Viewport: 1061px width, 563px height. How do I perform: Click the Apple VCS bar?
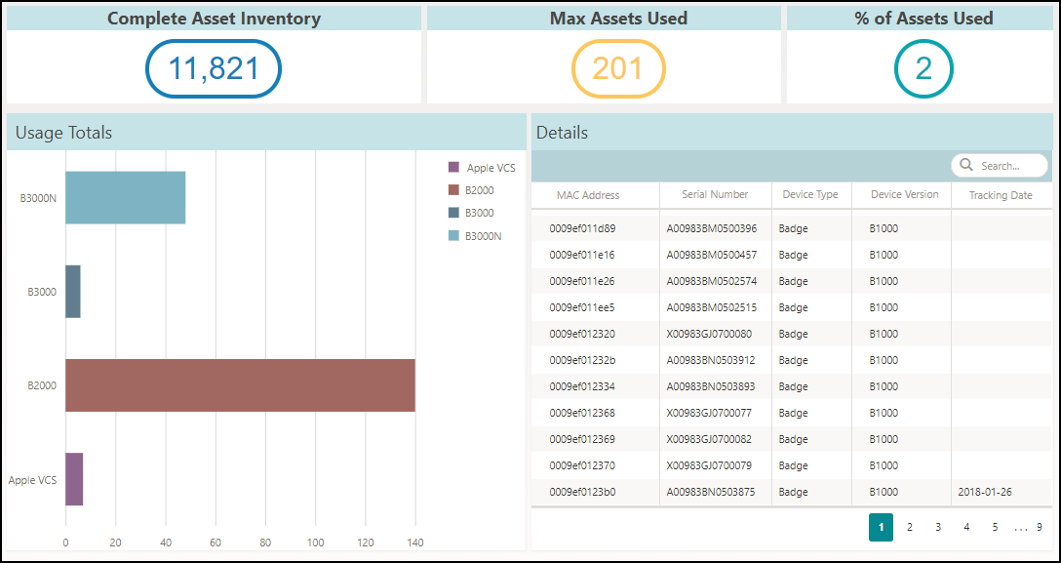pyautogui.click(x=74, y=479)
